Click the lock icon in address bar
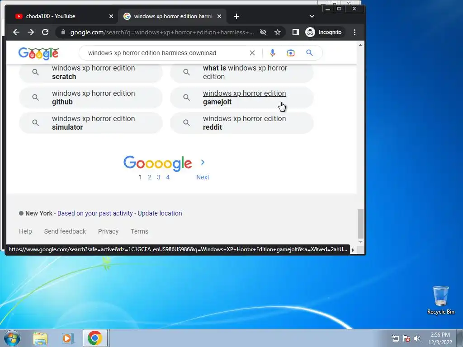 coord(63,32)
